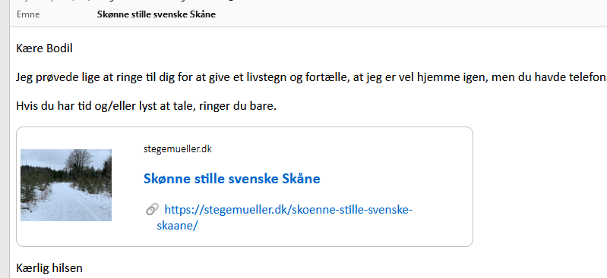Click the snowy forest road thumbnail

pos(66,185)
